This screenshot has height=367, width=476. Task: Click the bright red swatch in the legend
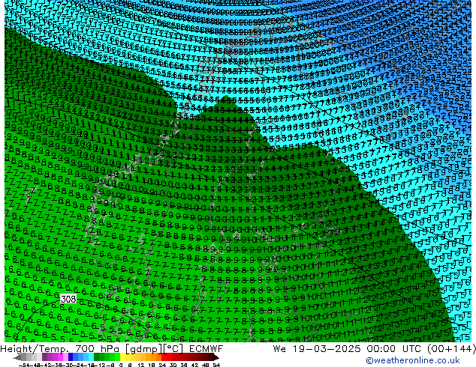[164, 357]
